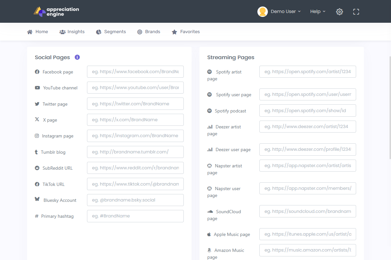Screen dimensions: 391x260
Task: Click the Bluesky Account label
Action: (x=60, y=200)
